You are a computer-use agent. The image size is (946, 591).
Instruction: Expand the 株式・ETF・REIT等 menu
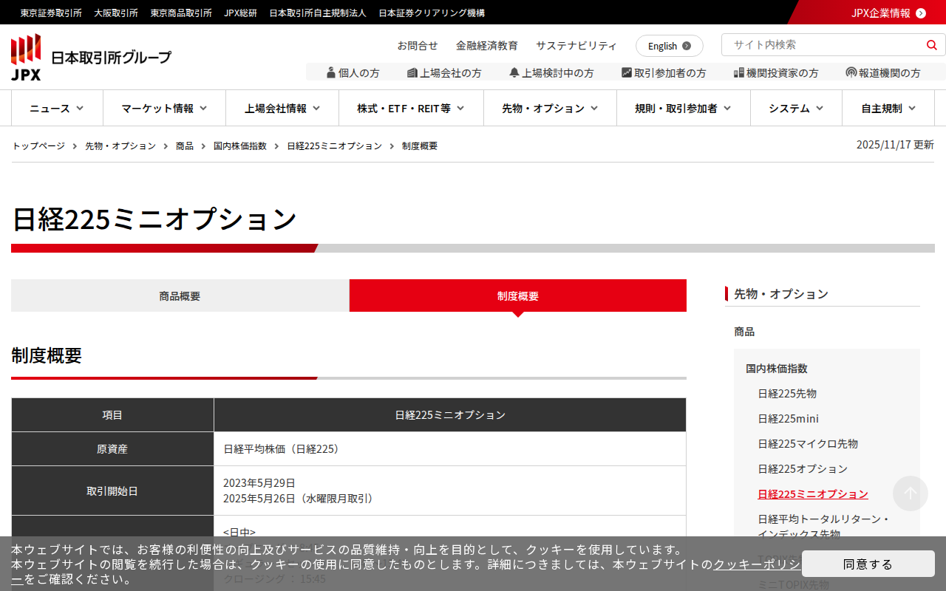coord(411,108)
